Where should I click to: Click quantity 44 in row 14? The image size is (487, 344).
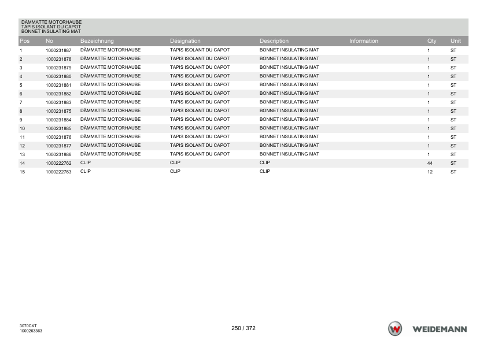coord(430,163)
